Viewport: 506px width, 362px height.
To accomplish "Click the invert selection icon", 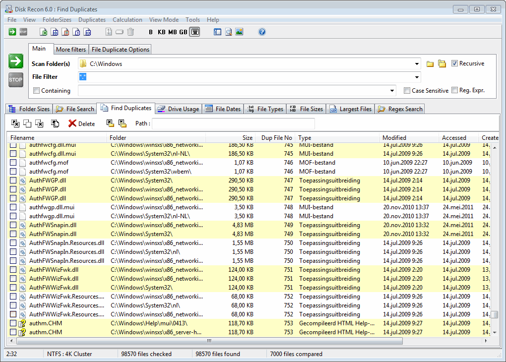I will point(39,123).
